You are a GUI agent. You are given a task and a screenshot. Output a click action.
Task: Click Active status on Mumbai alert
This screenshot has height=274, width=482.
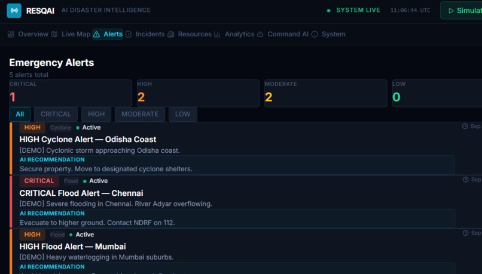tap(82, 235)
